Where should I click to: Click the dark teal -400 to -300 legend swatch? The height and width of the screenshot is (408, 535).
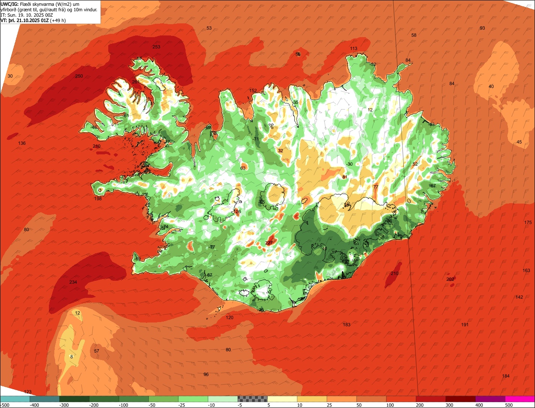click(x=45, y=399)
